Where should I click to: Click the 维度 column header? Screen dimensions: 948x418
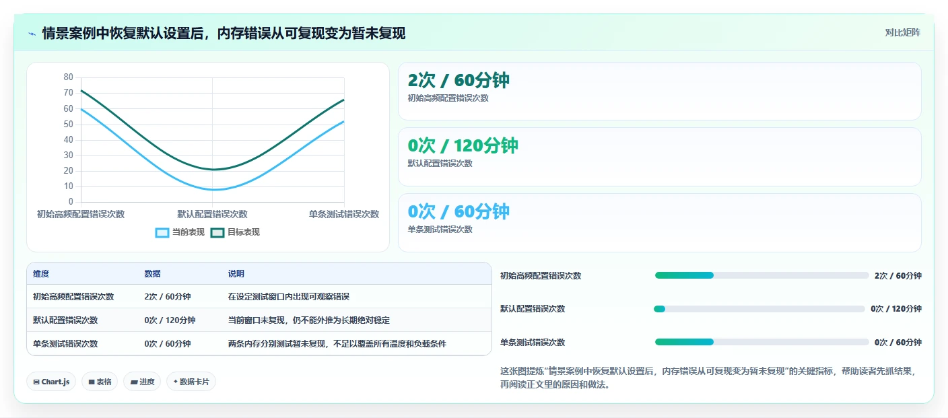41,274
